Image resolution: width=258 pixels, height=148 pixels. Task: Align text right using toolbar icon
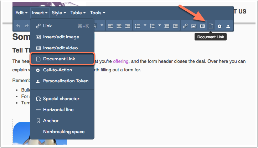(128, 26)
